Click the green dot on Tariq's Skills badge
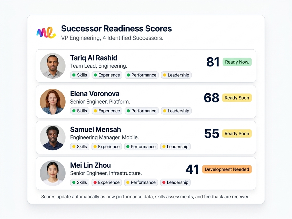The height and width of the screenshot is (219, 292). 74,75
